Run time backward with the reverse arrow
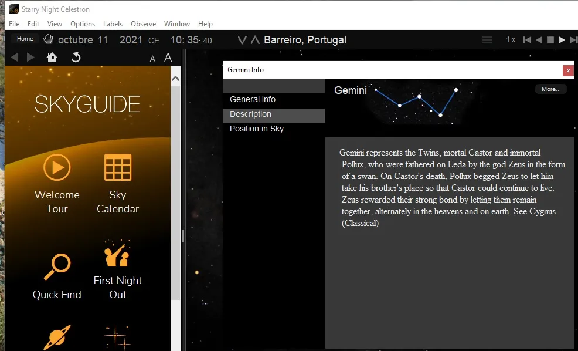Viewport: 578px width, 351px height. click(x=539, y=40)
